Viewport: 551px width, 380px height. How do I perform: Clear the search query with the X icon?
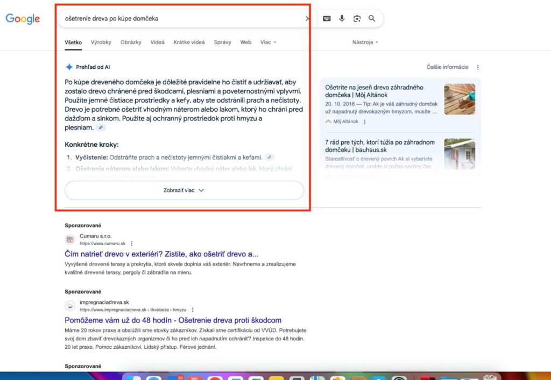click(307, 19)
